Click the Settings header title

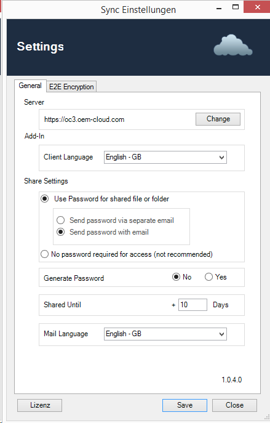41,46
